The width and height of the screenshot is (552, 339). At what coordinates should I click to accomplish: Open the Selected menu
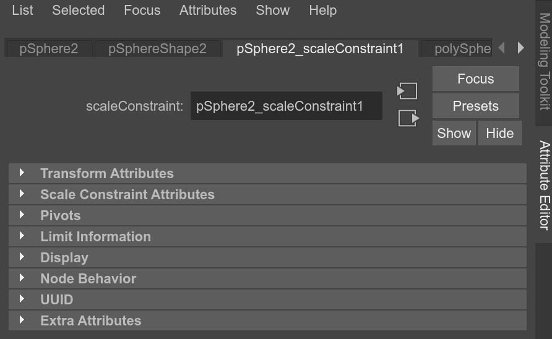tap(78, 11)
